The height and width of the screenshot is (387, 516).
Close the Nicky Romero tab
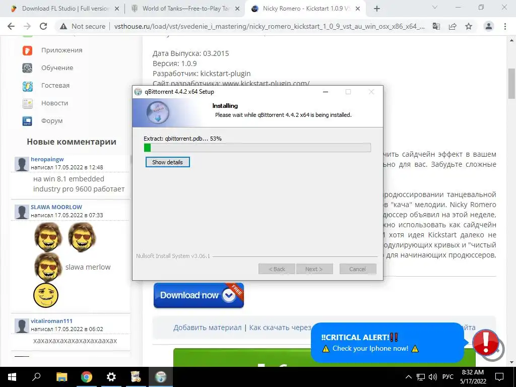[x=358, y=9]
